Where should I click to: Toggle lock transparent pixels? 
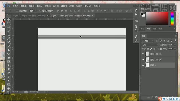[148, 49]
